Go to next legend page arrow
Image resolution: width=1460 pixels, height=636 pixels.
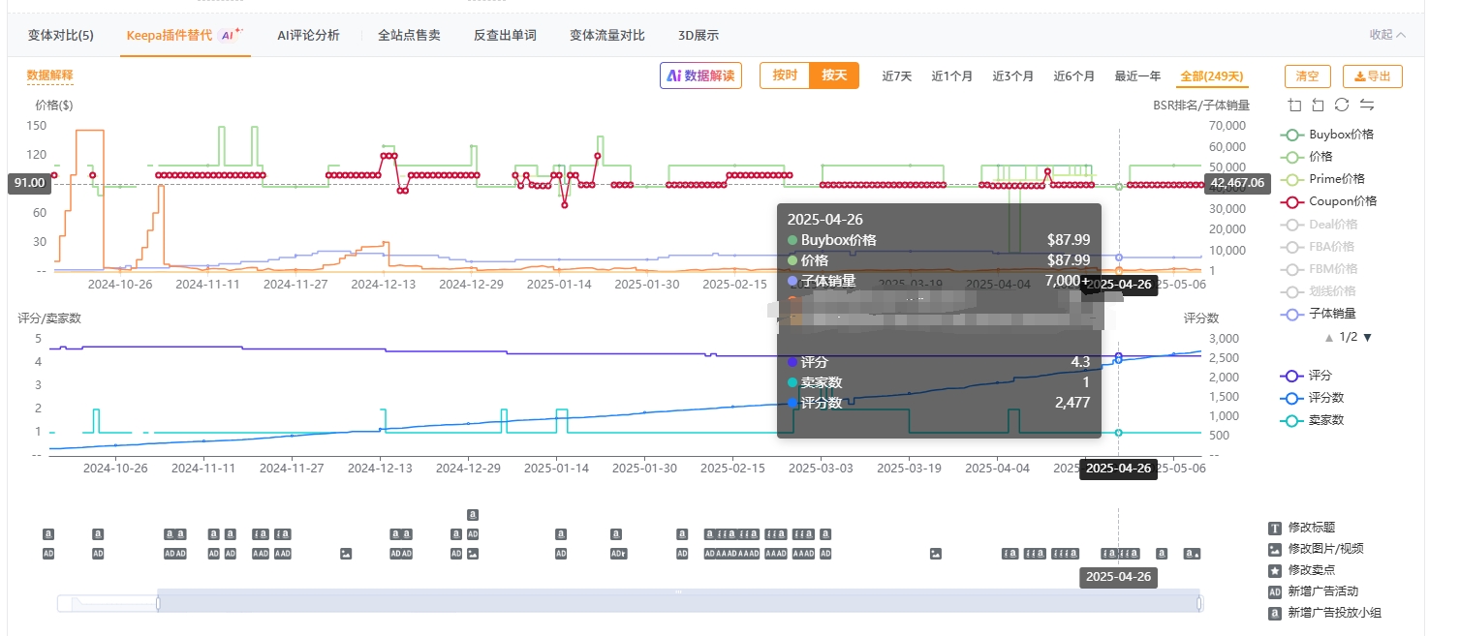[1367, 338]
